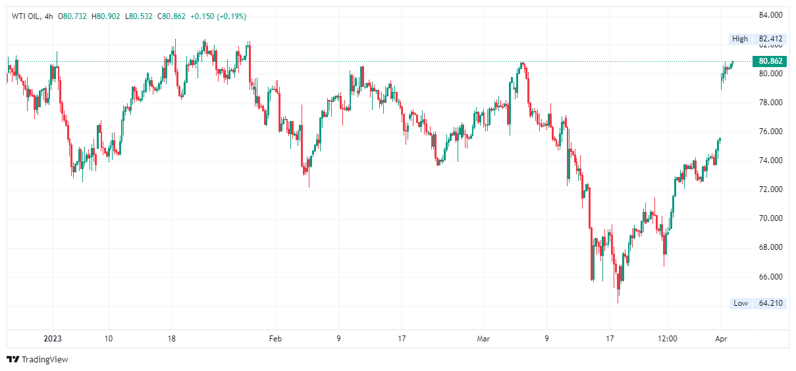
Task: Click the 66.000 price scale label
Action: (x=770, y=277)
